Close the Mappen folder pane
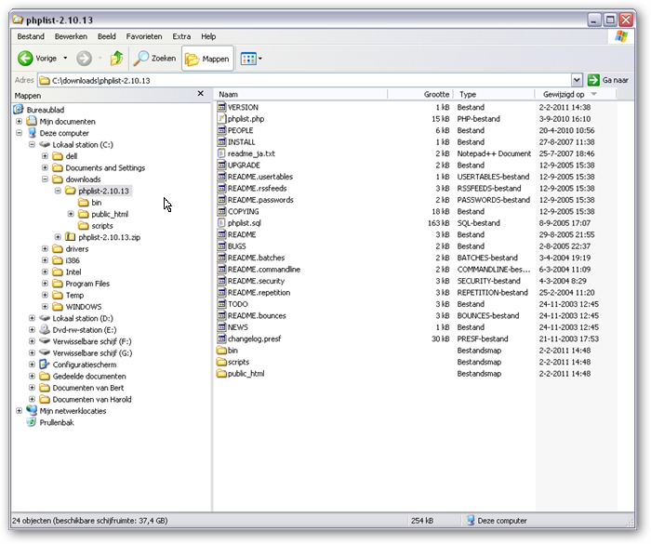651x544 pixels. [x=201, y=94]
